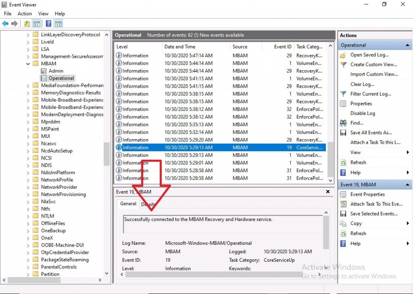
Task: Click the Back arrow toolbar icon
Action: coord(5,24)
